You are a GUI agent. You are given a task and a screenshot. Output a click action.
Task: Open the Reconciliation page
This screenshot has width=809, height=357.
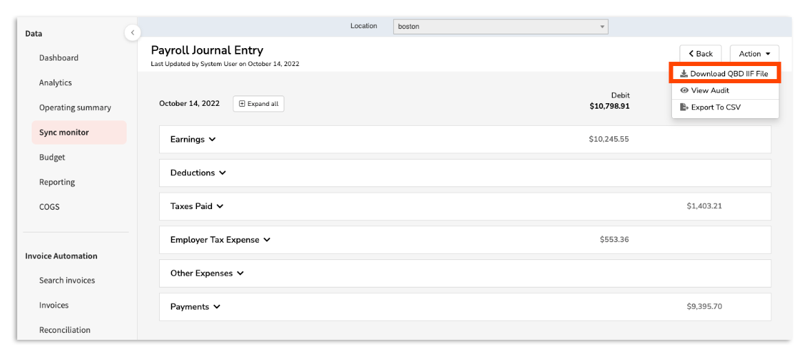(x=65, y=330)
